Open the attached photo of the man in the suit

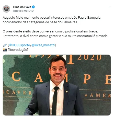[57, 85]
